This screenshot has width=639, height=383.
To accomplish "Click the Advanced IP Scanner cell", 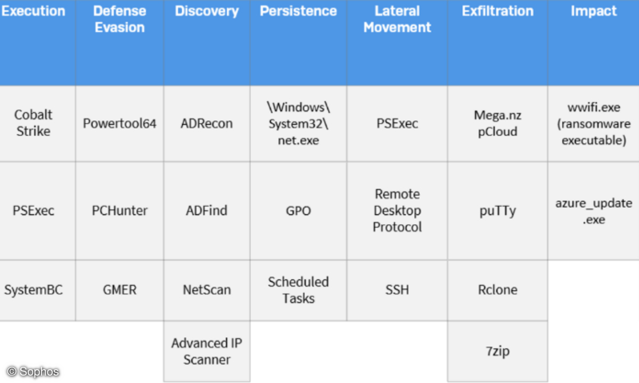I will pos(207,351).
